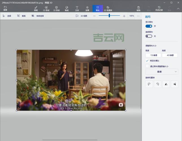
Task: Click the 100% zoom value box
Action: point(132,16)
